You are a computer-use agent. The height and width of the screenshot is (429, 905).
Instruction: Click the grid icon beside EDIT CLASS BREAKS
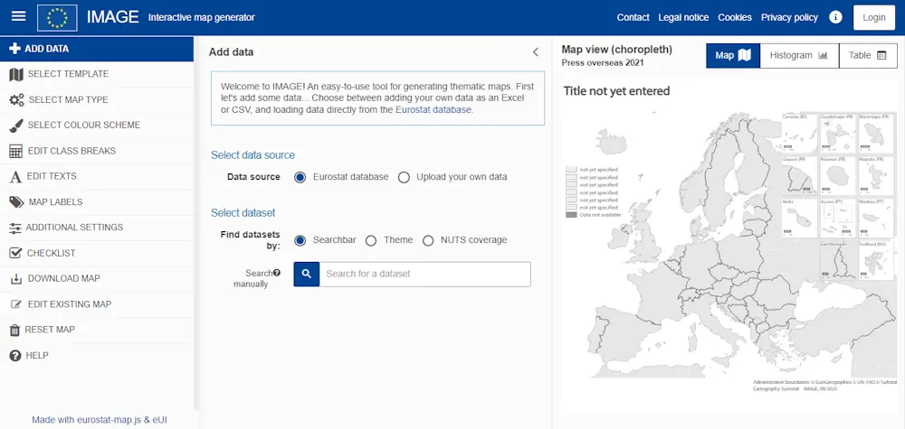[x=16, y=151]
